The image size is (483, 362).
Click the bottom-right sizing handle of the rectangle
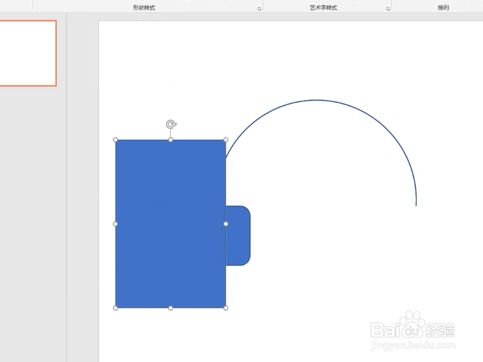coord(226,308)
